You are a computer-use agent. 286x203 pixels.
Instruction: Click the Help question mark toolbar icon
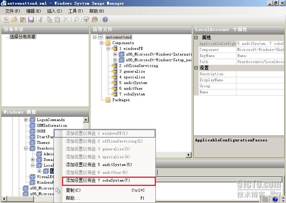coord(105,20)
